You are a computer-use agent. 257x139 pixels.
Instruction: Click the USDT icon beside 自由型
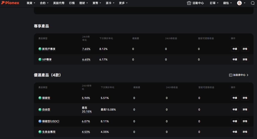point(40,109)
